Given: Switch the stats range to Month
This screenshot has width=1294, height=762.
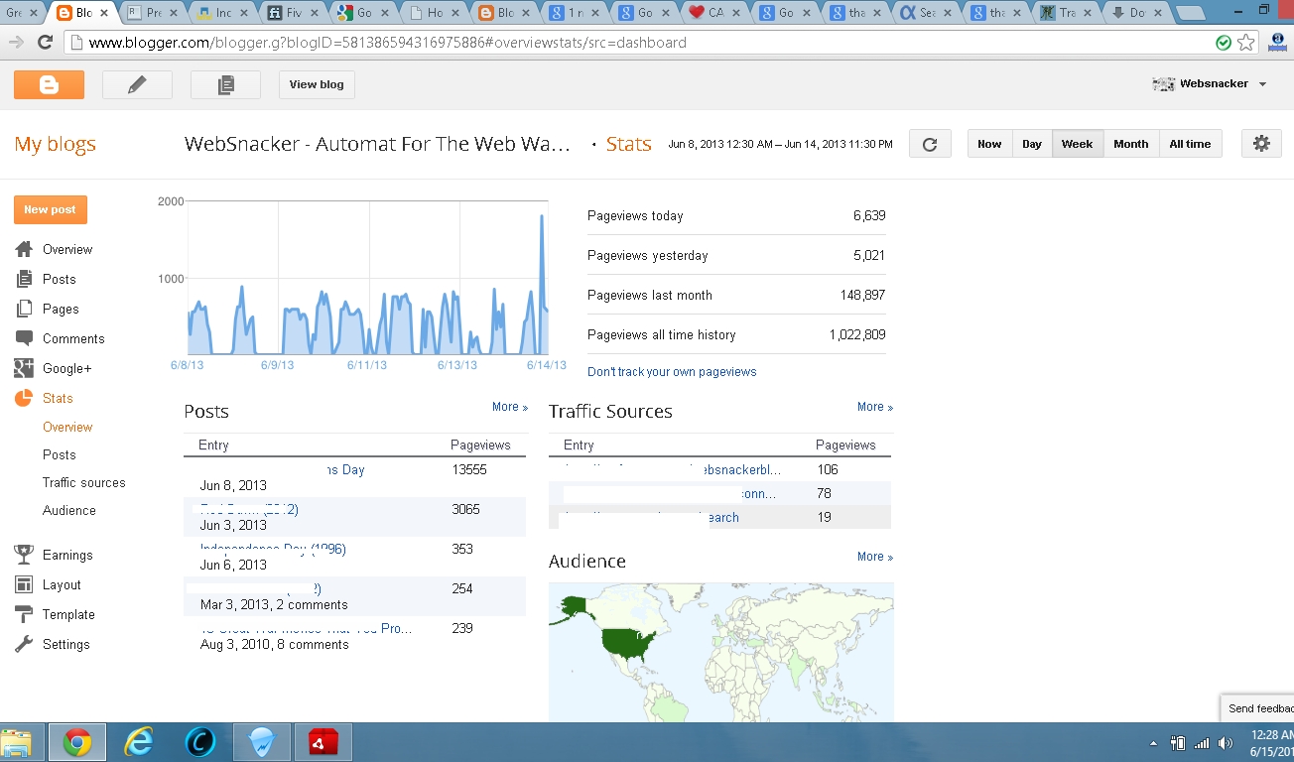Looking at the screenshot, I should [x=1131, y=144].
